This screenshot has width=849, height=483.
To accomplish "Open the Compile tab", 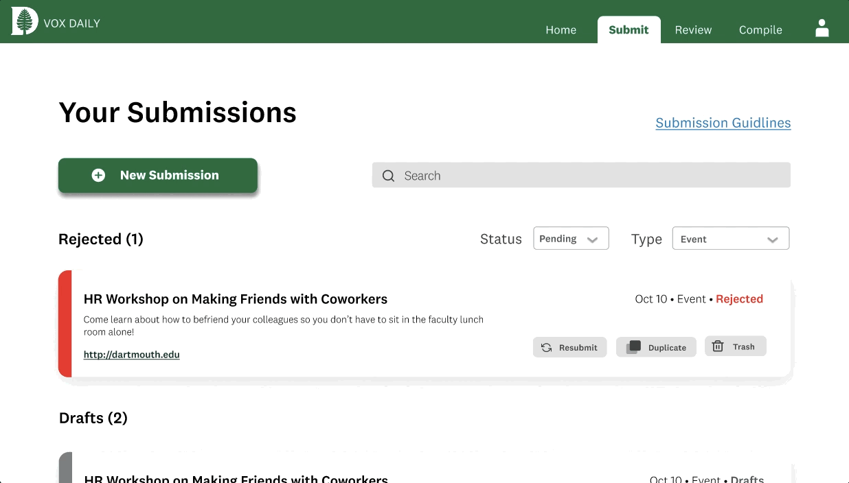I will click(x=760, y=30).
